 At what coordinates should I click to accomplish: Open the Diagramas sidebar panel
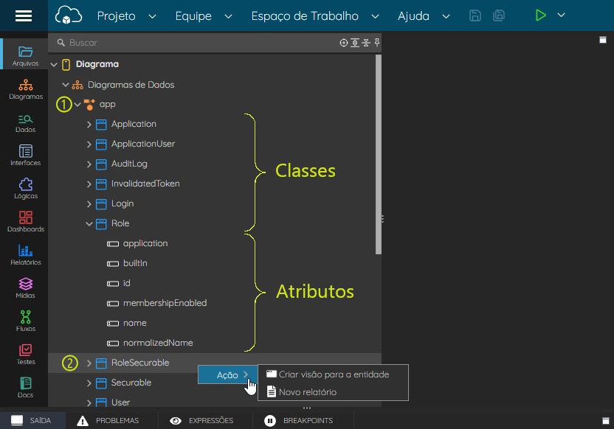25,89
